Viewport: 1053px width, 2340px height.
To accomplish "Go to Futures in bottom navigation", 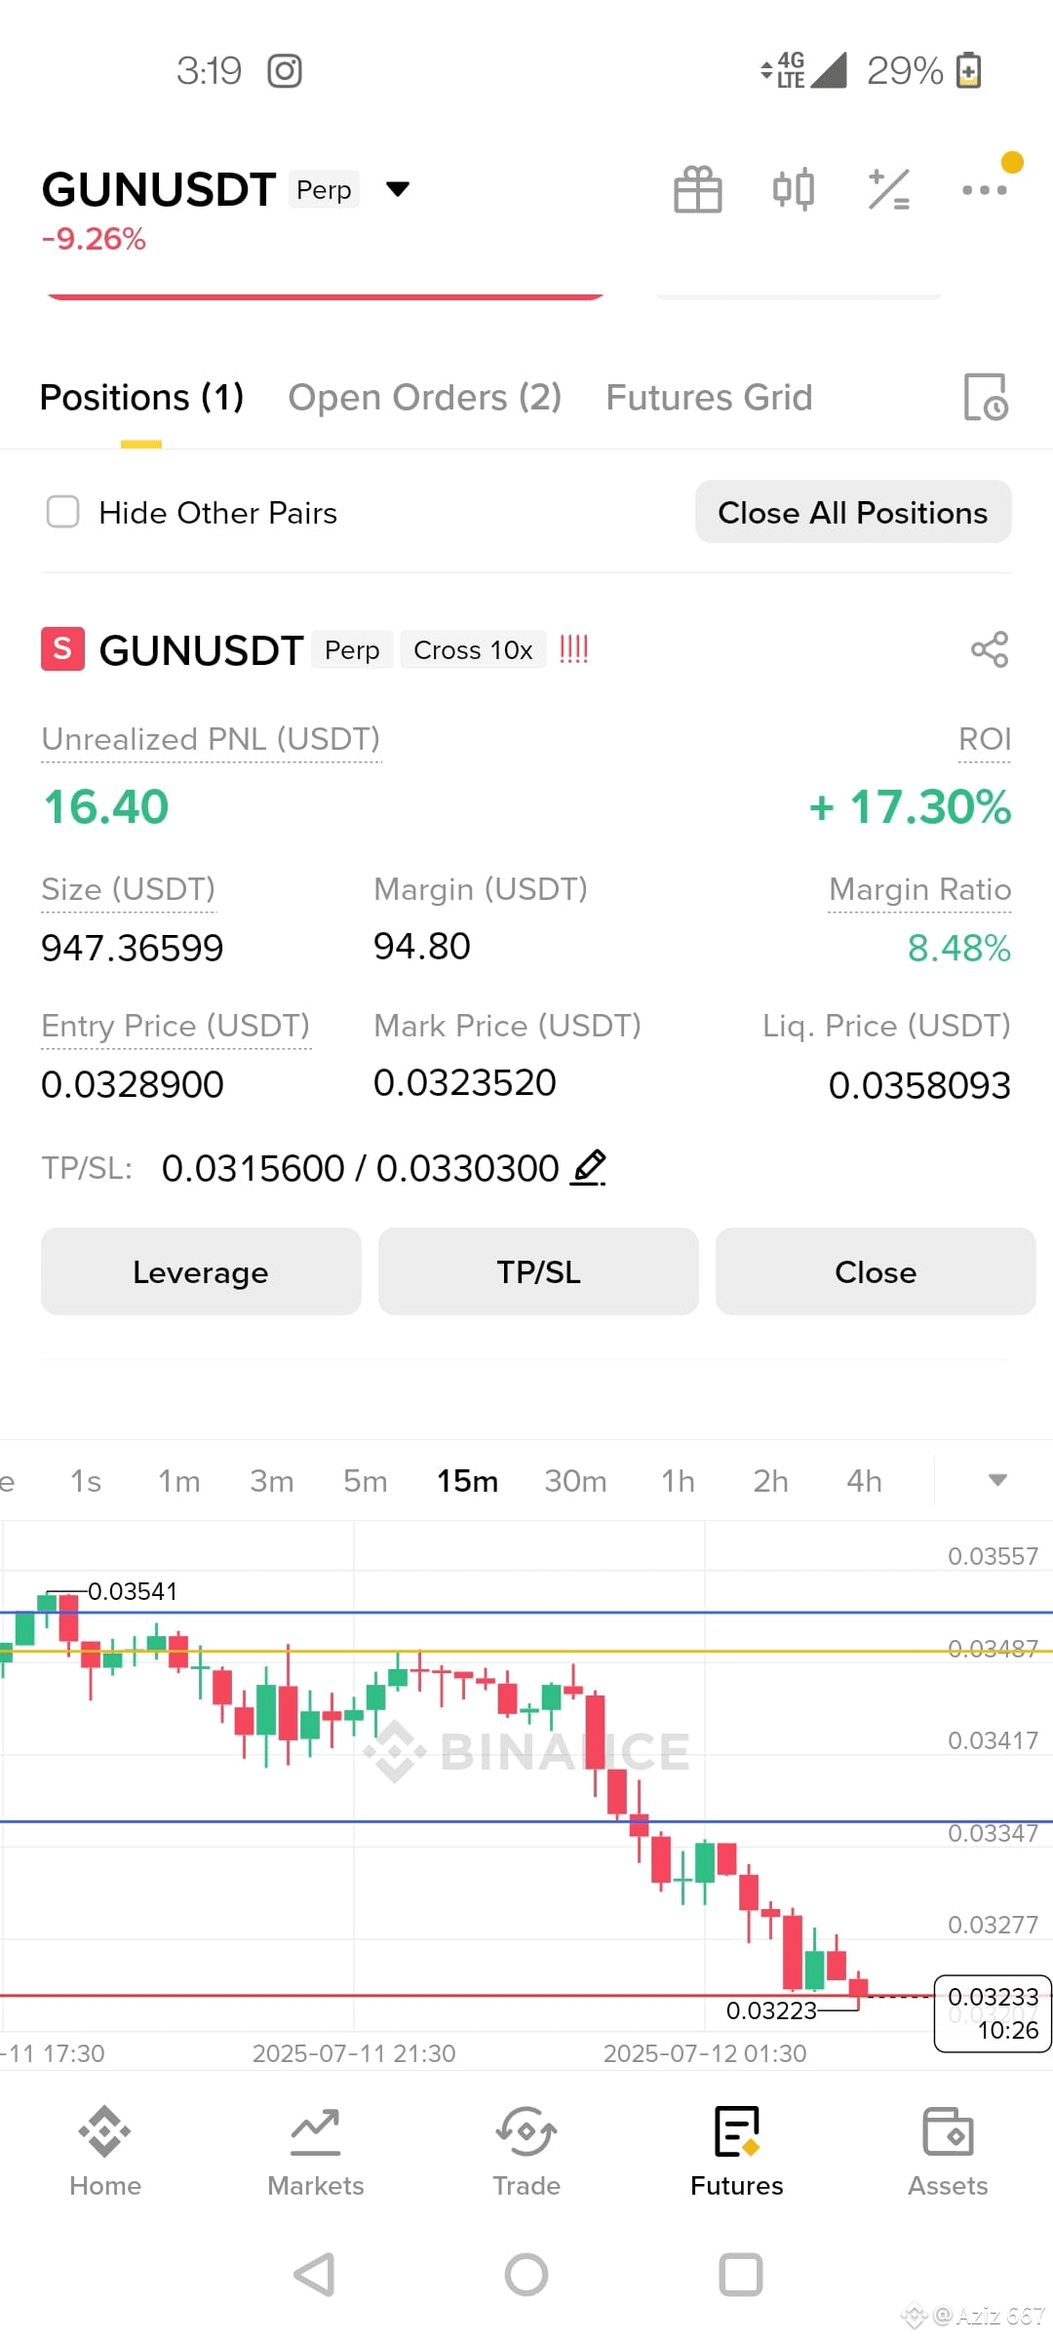I will [x=737, y=2153].
